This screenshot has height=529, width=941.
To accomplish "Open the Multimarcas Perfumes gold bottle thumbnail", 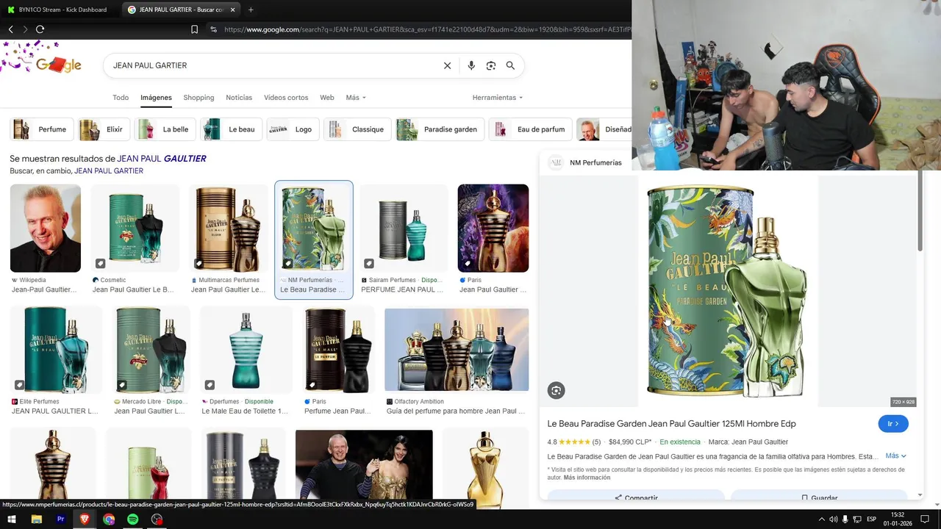I will [x=229, y=228].
